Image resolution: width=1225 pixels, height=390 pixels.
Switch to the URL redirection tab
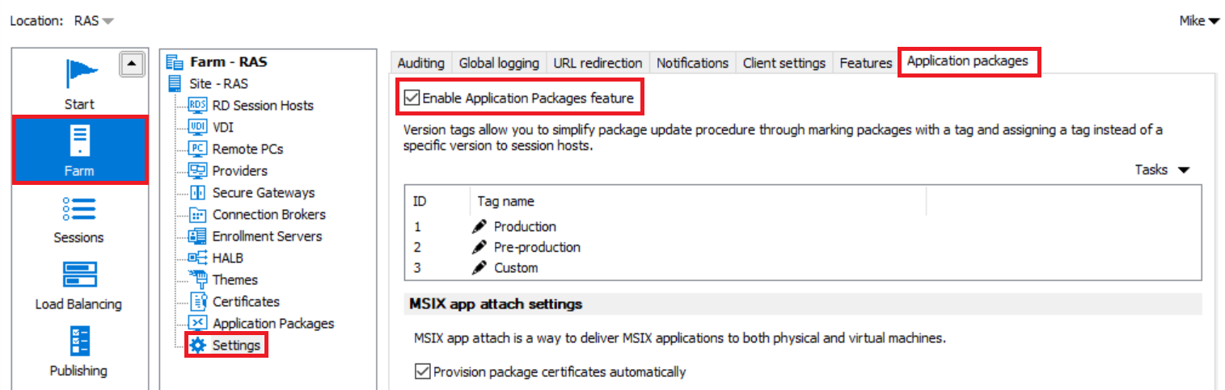tap(598, 62)
